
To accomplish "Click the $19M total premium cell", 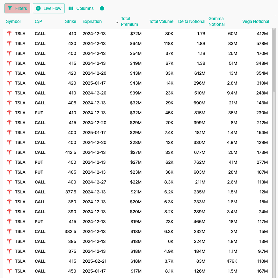I will pyautogui.click(x=136, y=222).
